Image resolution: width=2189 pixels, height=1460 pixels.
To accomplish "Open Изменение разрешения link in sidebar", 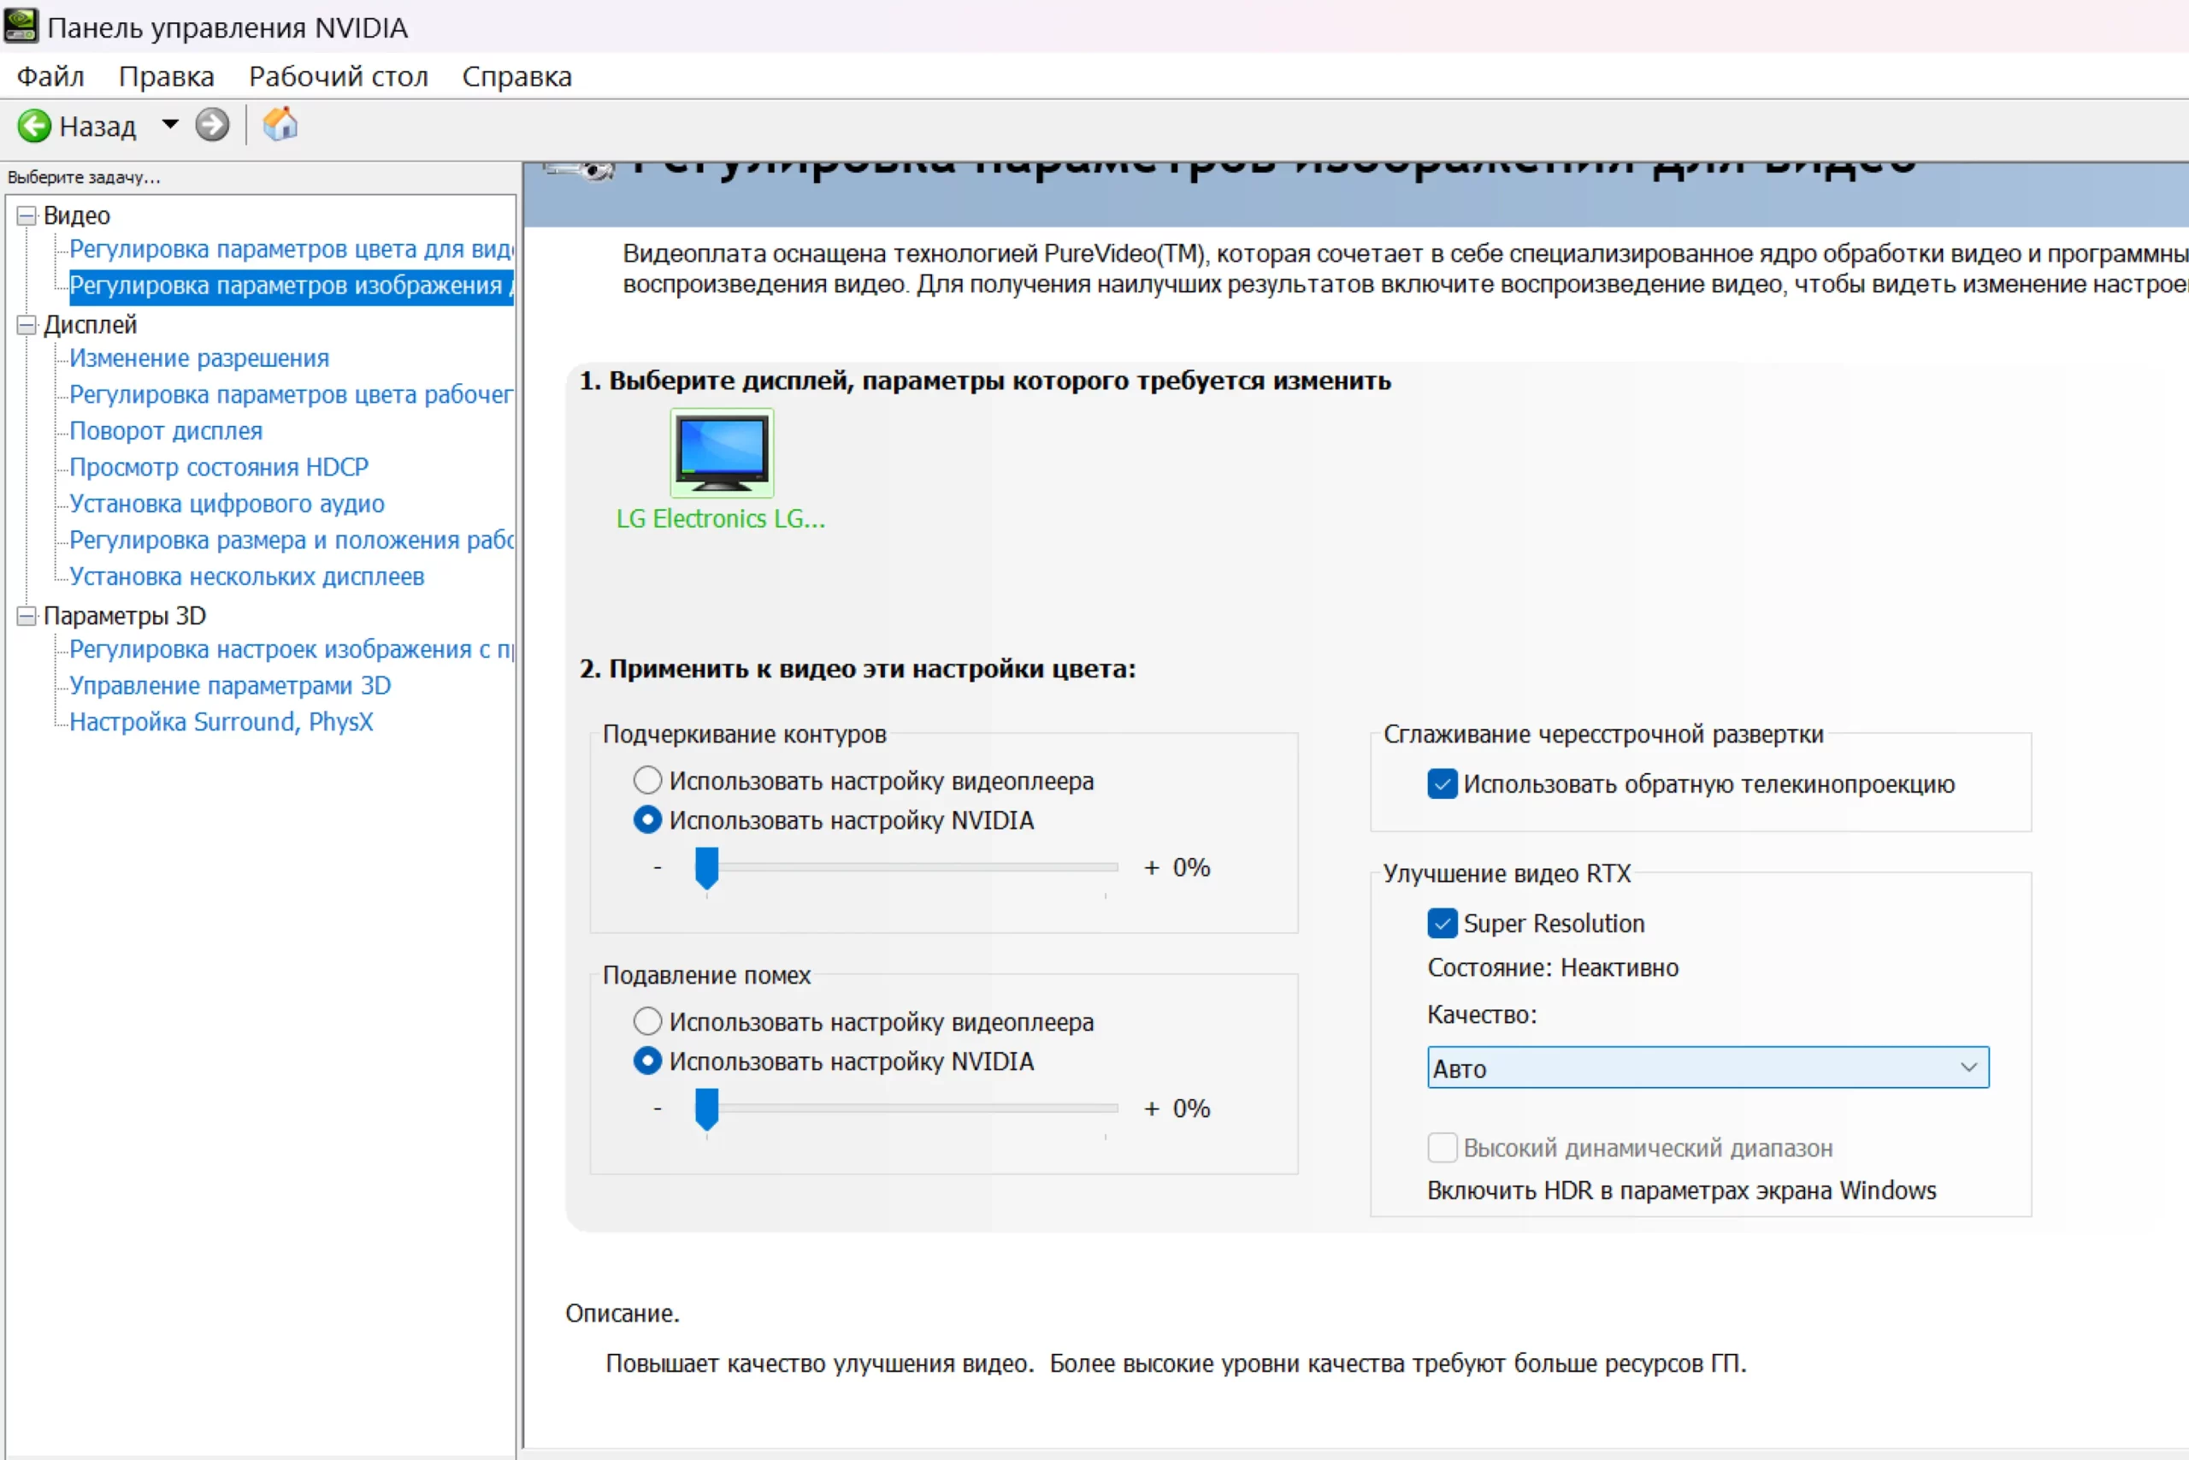I will tap(199, 358).
